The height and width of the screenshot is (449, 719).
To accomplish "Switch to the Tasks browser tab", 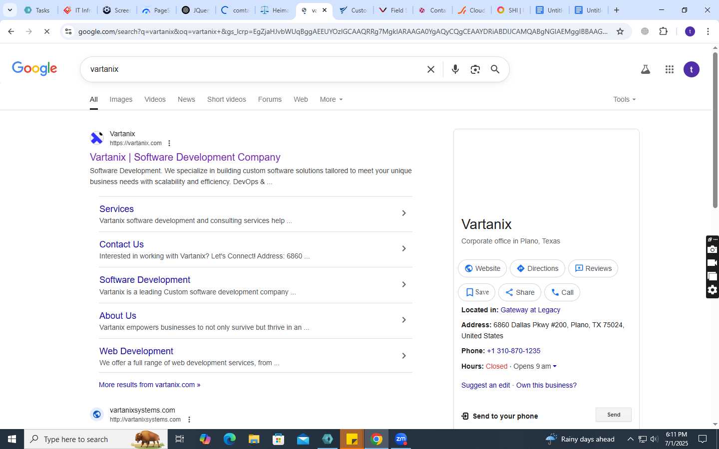I will pos(38,10).
